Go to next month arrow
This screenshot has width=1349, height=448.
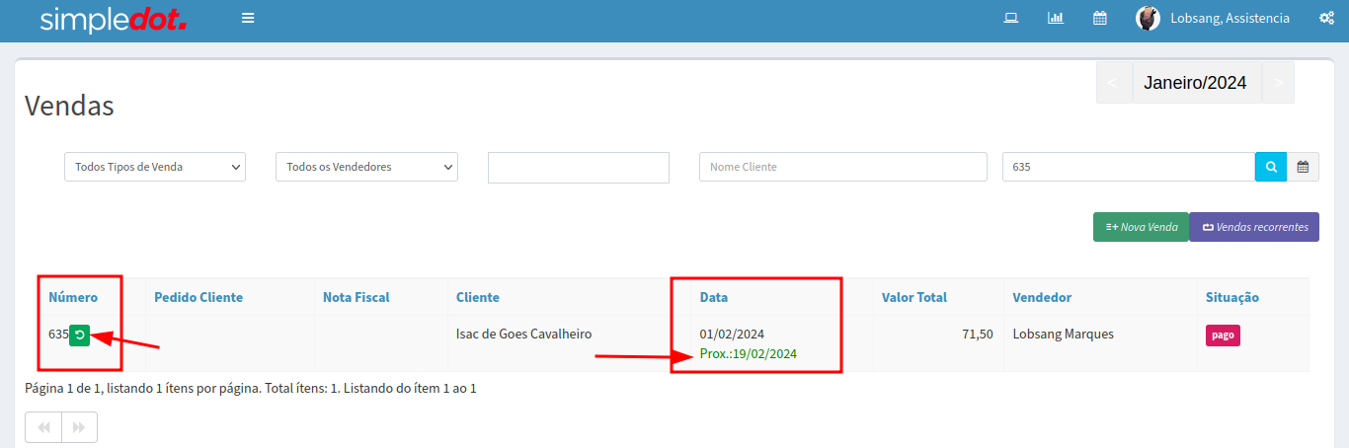coord(1278,83)
